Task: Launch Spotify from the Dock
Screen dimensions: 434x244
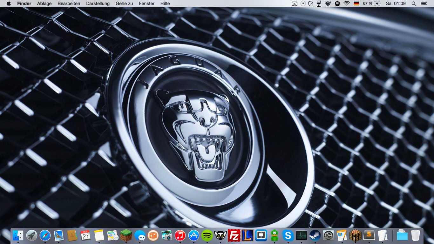Action: (x=207, y=235)
